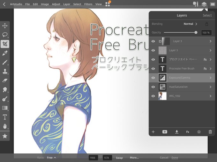This screenshot has height=162, width=217.
Task: Select the Lasso selection tool
Action: pyautogui.click(x=5, y=35)
